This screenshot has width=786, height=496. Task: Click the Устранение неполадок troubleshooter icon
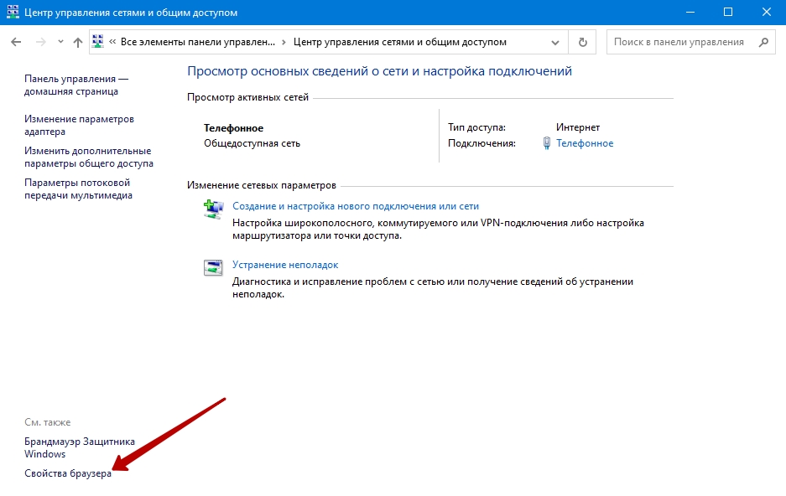[214, 268]
